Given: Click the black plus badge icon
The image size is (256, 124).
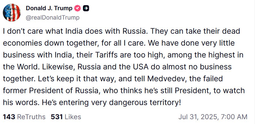Looking at the screenshot, I should point(86,8).
